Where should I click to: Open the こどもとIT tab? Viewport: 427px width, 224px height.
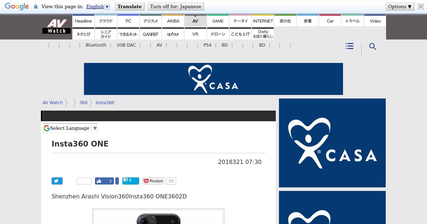tap(240, 34)
